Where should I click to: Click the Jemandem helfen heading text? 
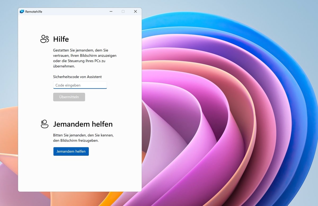(x=83, y=124)
